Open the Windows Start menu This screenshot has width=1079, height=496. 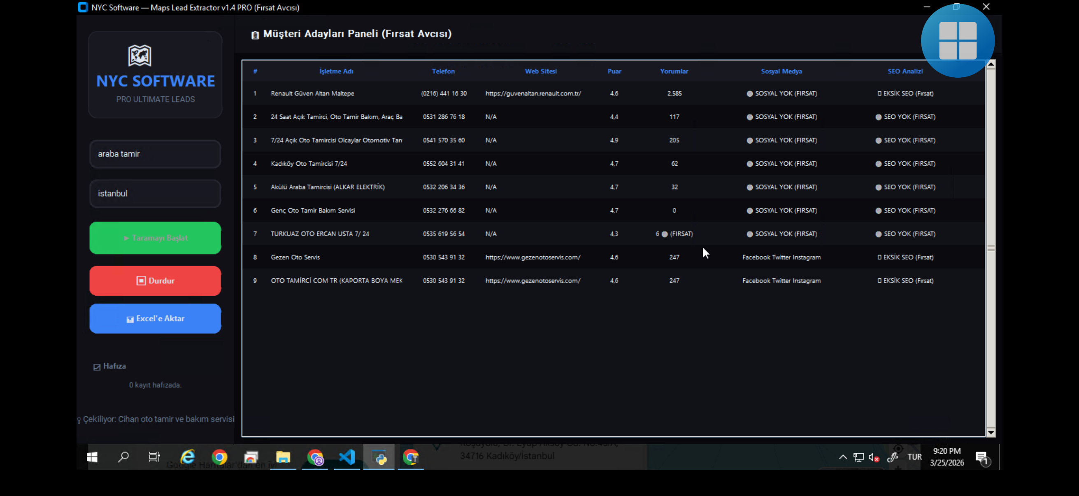coord(92,457)
